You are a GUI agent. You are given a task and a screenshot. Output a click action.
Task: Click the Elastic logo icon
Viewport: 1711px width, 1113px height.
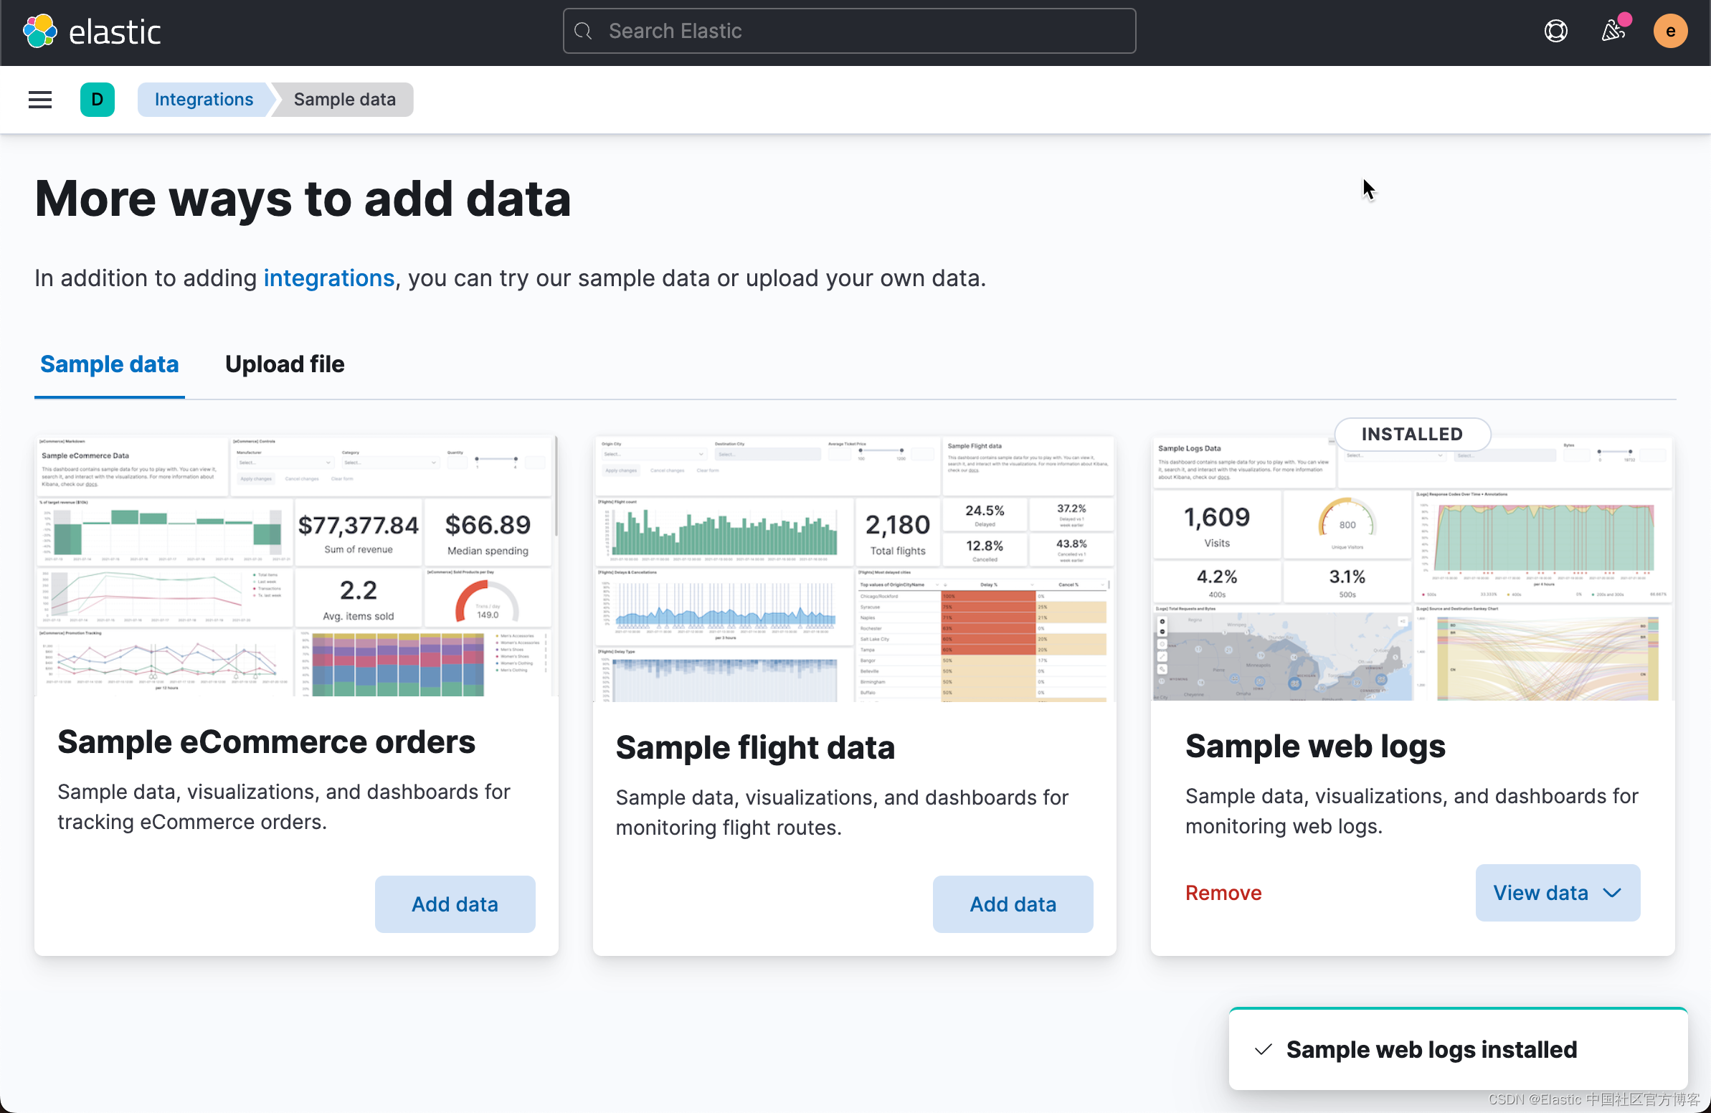tap(39, 31)
